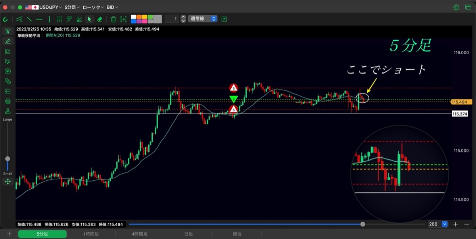
Task: Select the diagonal trend line tool
Action: [29, 19]
